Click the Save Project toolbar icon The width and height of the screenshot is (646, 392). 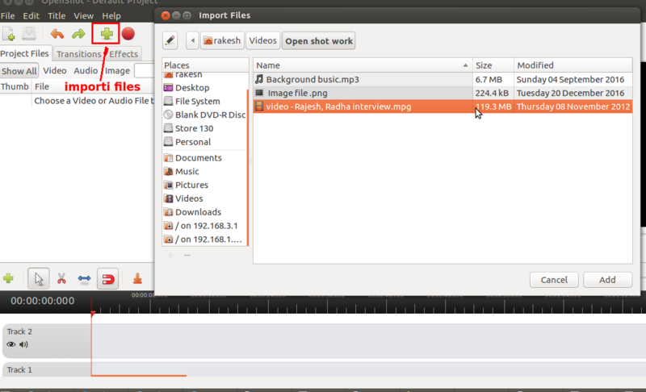[x=29, y=34]
